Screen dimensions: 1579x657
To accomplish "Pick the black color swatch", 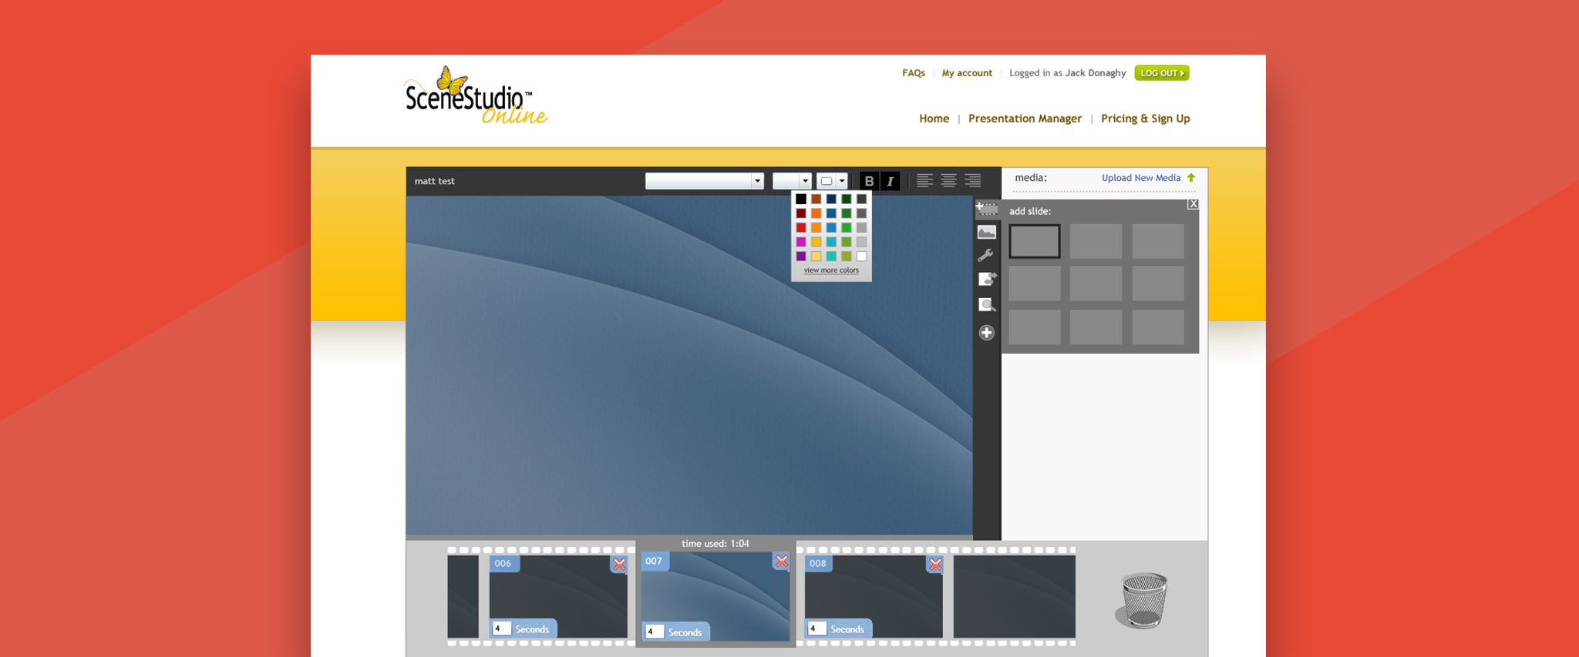I will coord(801,199).
